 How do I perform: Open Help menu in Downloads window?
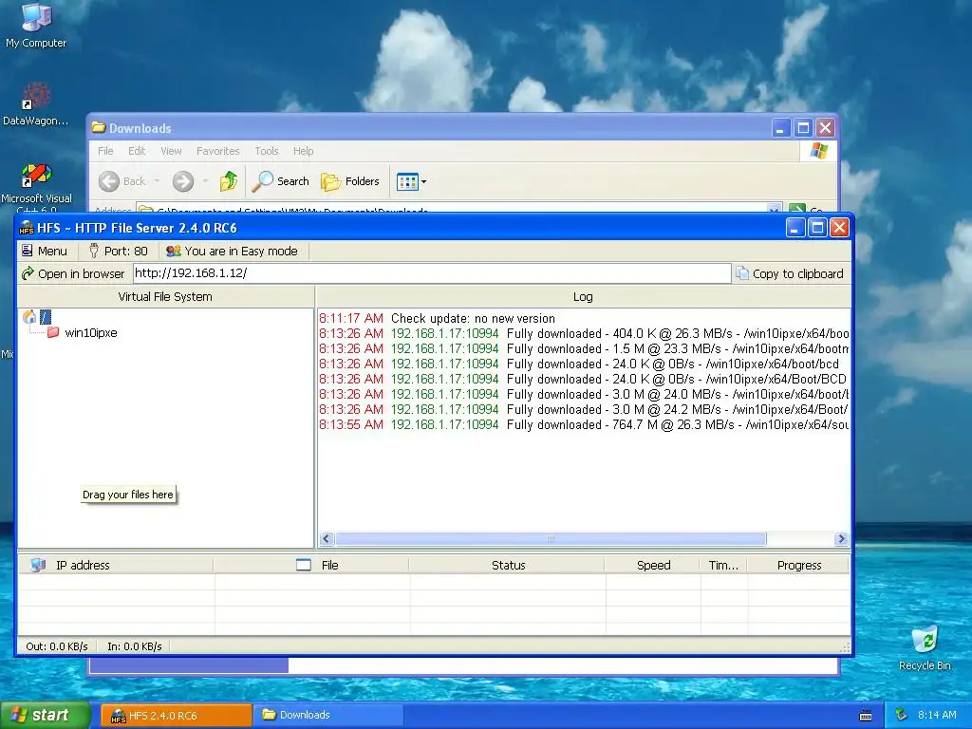[x=303, y=151]
